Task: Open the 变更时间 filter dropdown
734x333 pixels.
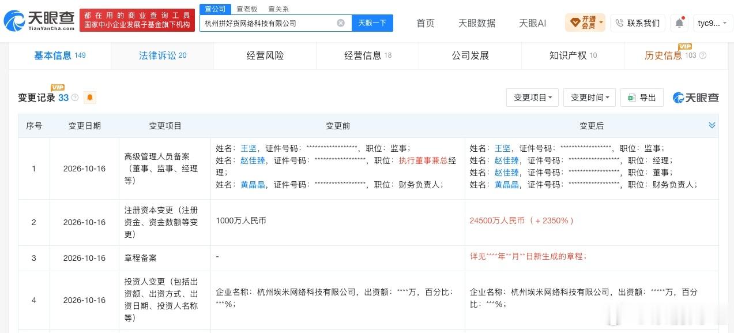Action: point(589,98)
